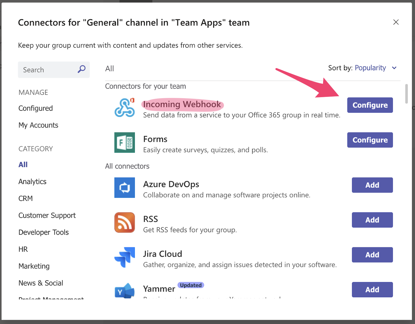Image resolution: width=415 pixels, height=324 pixels.
Task: Click the Yammer connector icon
Action: [125, 291]
